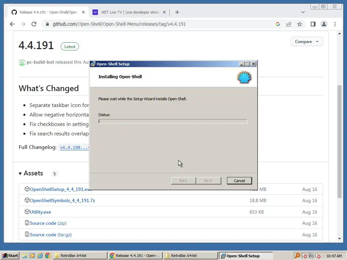Switch to Chrome Release taskbar button
This screenshot has height=260, width=347.
(x=135, y=256)
